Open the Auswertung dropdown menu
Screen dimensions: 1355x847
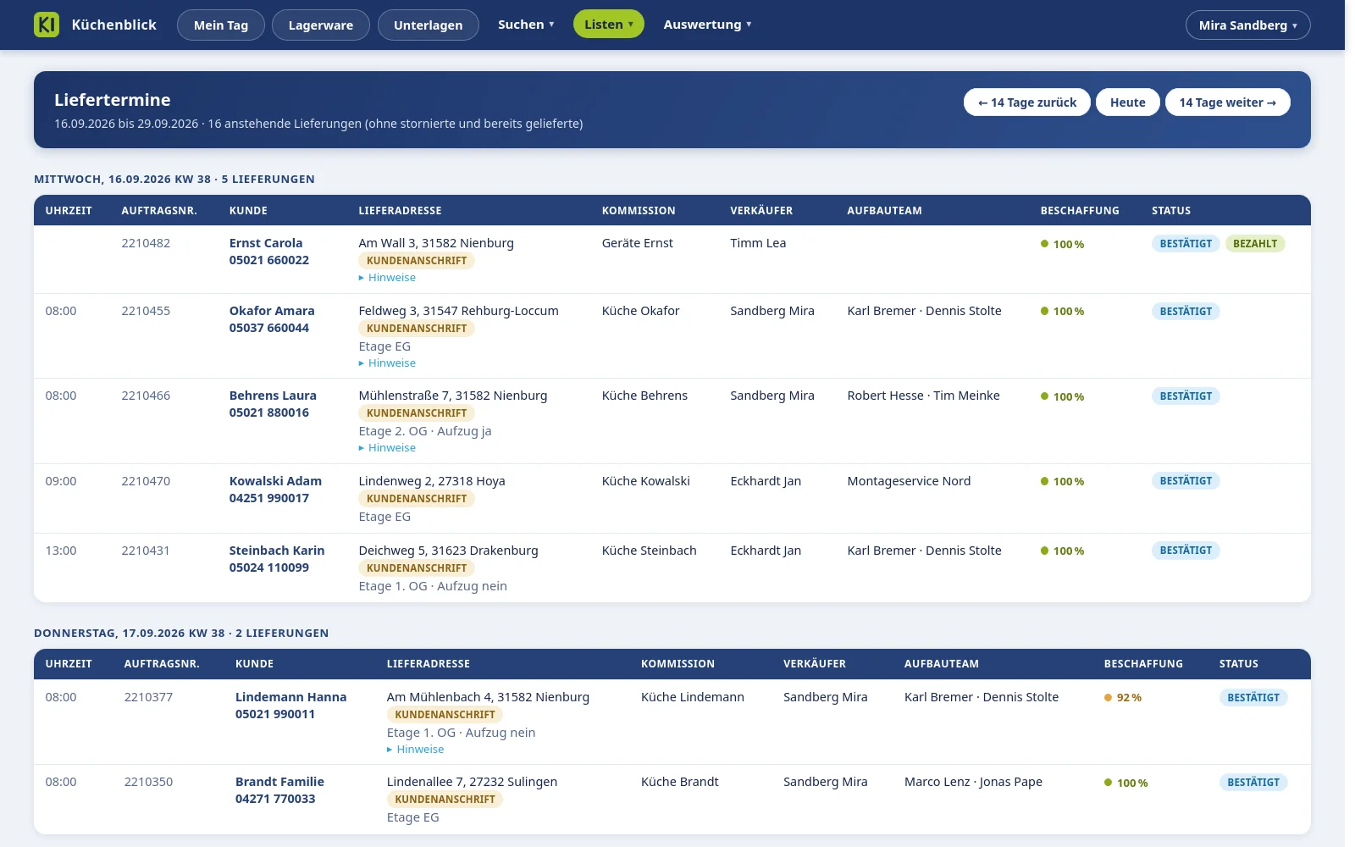(x=707, y=25)
